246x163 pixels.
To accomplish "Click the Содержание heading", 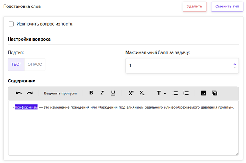I will point(22,81).
